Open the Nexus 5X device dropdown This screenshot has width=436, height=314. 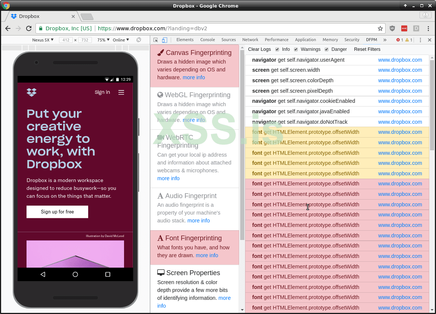point(43,40)
